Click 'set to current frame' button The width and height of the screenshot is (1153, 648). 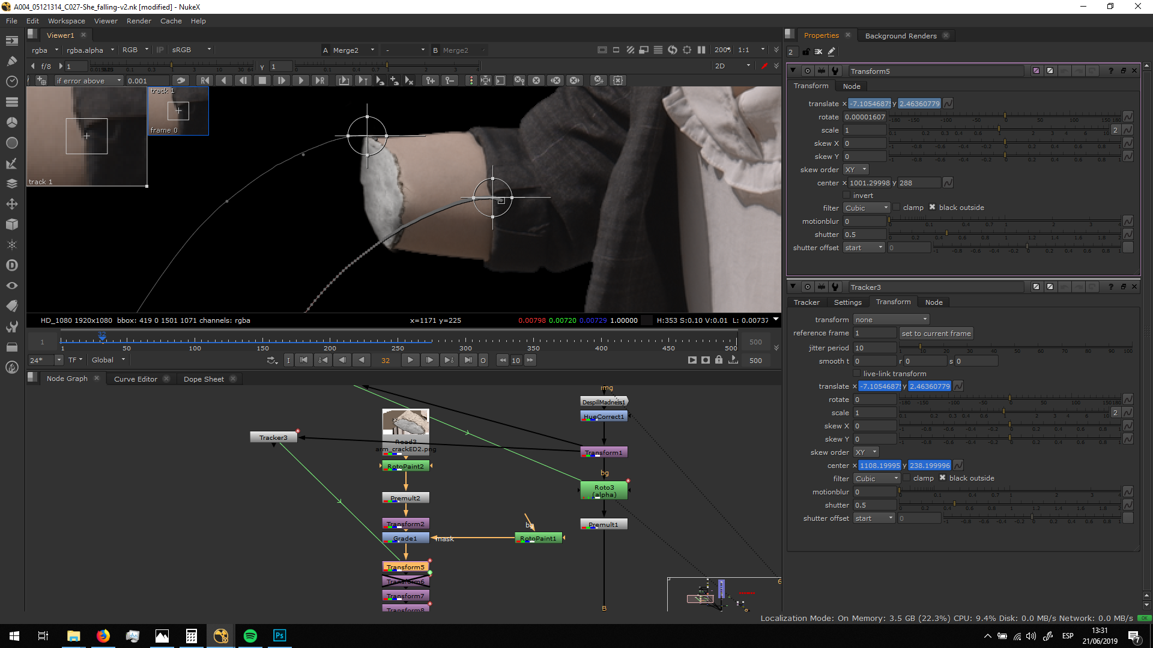coord(936,334)
